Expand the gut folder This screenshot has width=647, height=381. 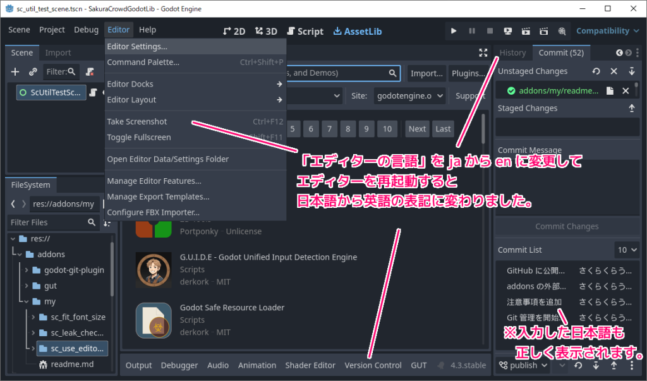point(27,286)
